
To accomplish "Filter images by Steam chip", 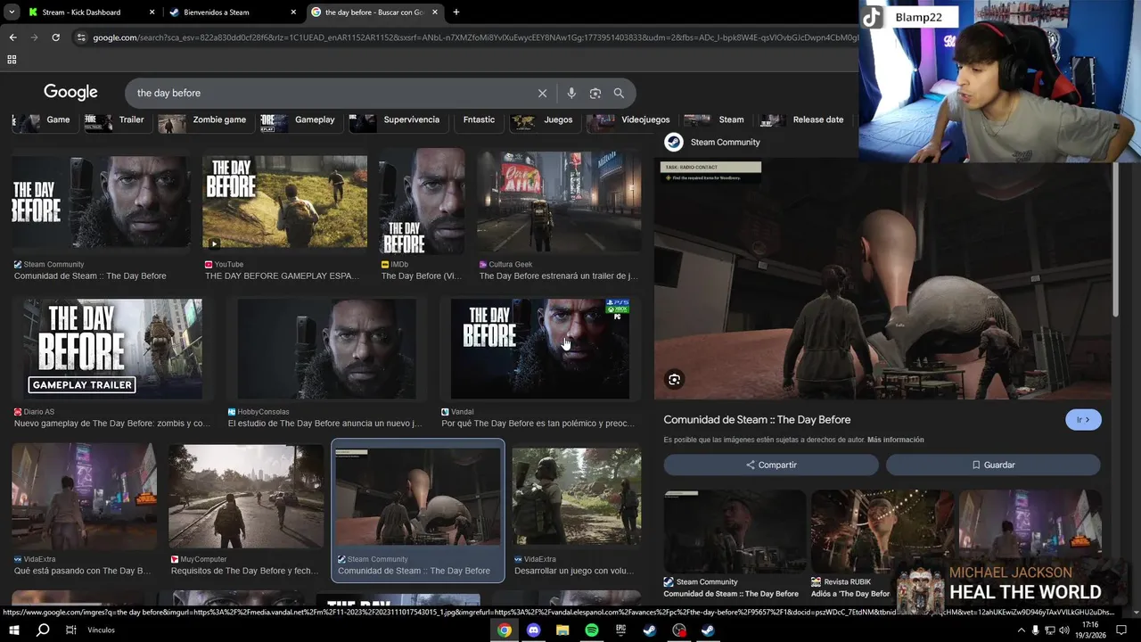I will (x=715, y=120).
